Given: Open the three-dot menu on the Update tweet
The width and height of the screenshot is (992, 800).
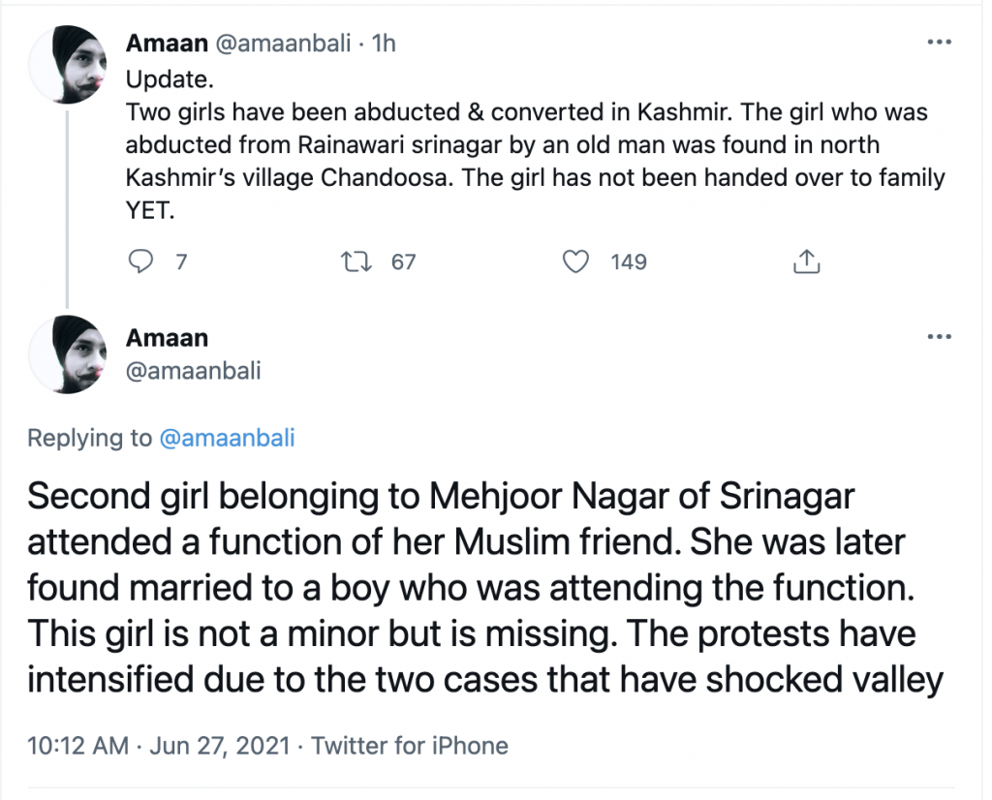Looking at the screenshot, I should click(x=940, y=43).
